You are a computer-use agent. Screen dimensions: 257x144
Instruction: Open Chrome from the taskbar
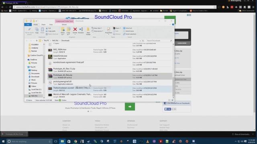(75, 141)
